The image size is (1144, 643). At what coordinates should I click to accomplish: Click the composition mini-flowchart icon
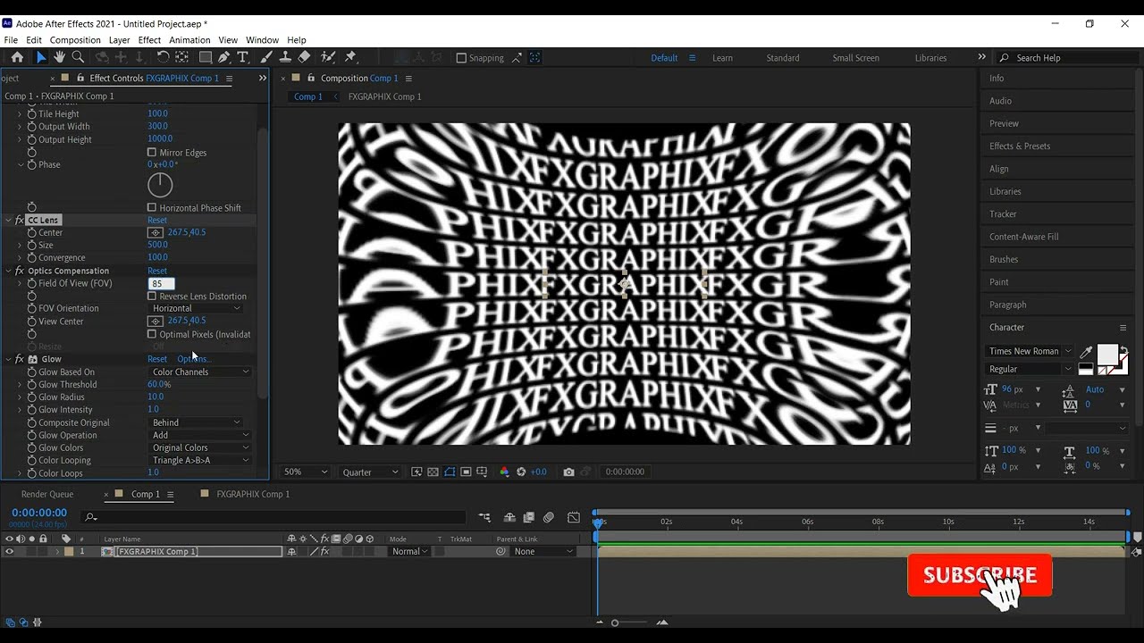[484, 517]
